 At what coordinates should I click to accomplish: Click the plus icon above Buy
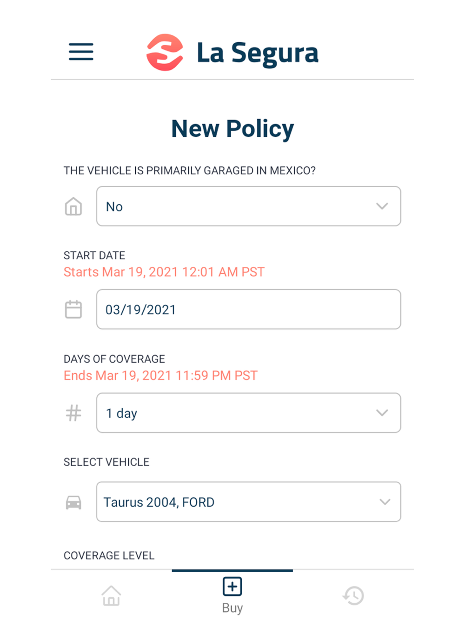pos(232,587)
